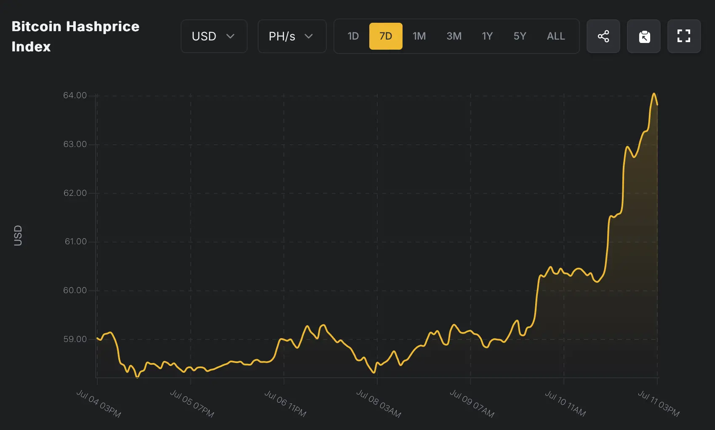Click the 61.00 y-axis gridline label
The image size is (715, 430).
[x=75, y=241]
